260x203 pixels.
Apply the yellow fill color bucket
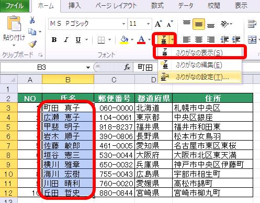(124, 40)
